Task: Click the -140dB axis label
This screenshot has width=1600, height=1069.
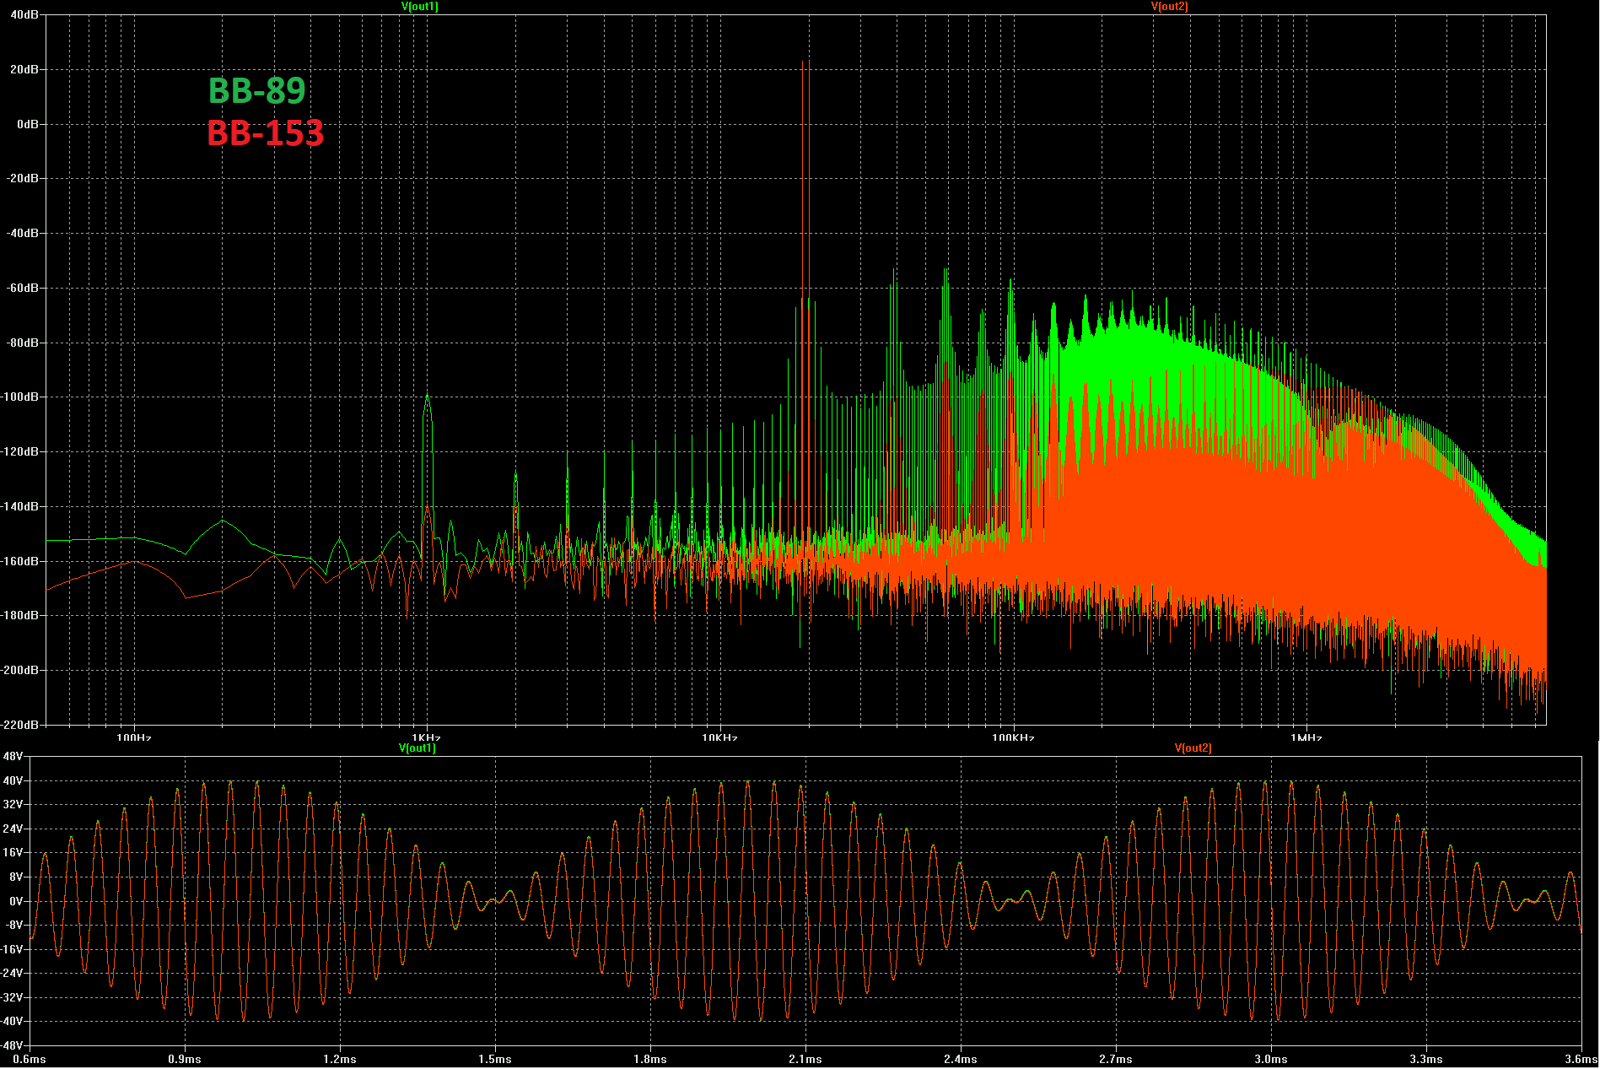Action: [20, 507]
